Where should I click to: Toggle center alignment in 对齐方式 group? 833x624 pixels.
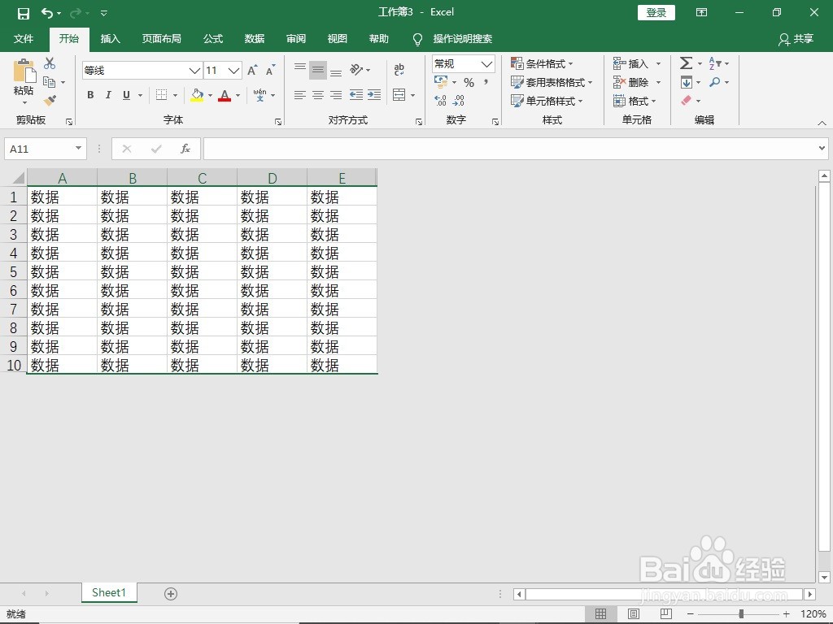coord(317,95)
